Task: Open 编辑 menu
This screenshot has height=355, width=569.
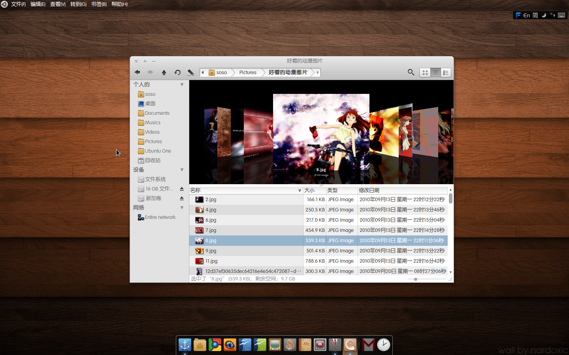Action: point(38,4)
